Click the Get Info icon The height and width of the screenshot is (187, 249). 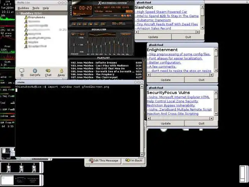tap(35, 72)
